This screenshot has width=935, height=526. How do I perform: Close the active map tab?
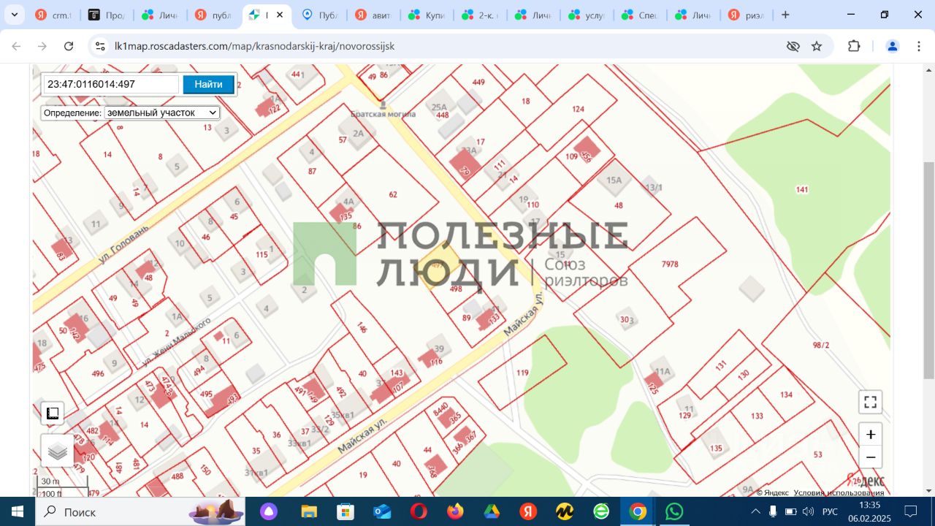[x=280, y=15]
